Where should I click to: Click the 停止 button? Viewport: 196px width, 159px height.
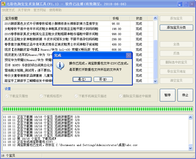(x=185, y=95)
